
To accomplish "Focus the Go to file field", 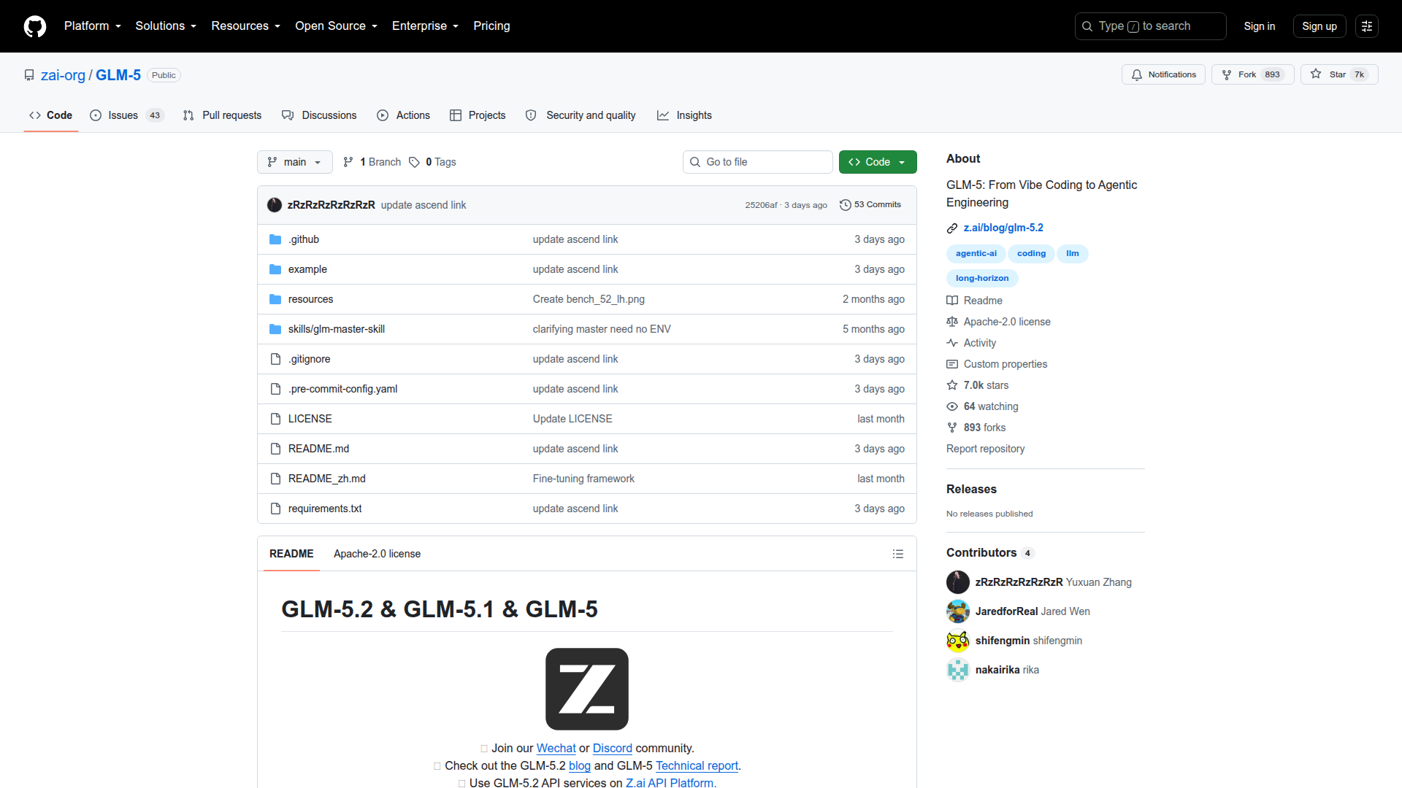I will [758, 162].
